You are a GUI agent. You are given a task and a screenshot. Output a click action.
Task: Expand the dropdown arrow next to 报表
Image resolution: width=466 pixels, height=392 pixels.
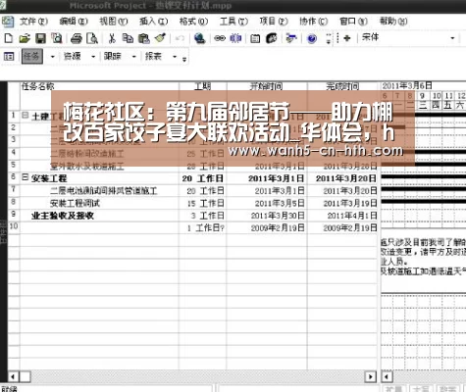[x=175, y=57]
